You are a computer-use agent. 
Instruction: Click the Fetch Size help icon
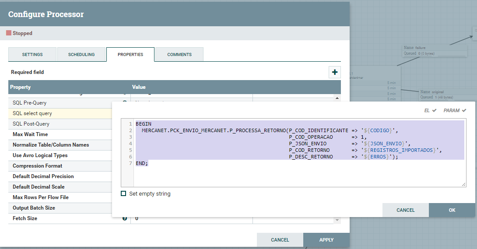click(125, 218)
